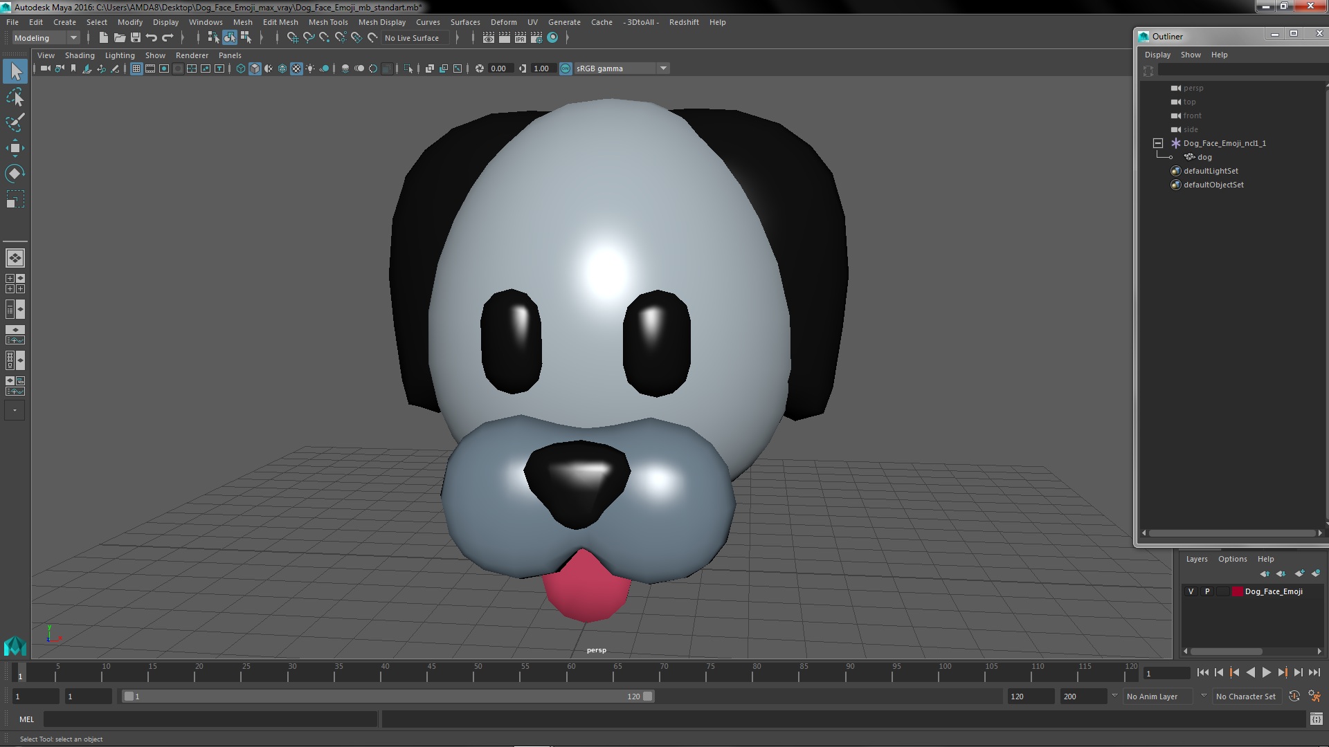The height and width of the screenshot is (747, 1329).
Task: Toggle film gate display
Action: (x=150, y=68)
